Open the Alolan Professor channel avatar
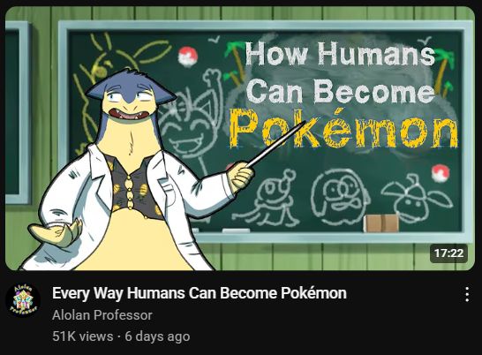 click(23, 301)
